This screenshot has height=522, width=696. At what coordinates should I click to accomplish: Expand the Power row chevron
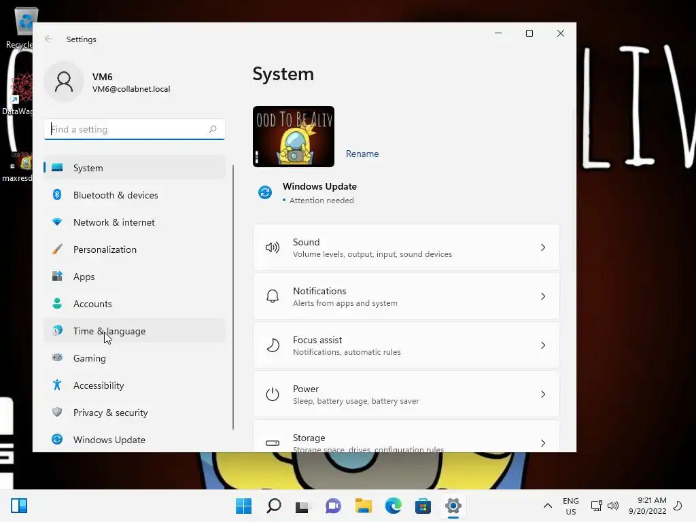(543, 394)
